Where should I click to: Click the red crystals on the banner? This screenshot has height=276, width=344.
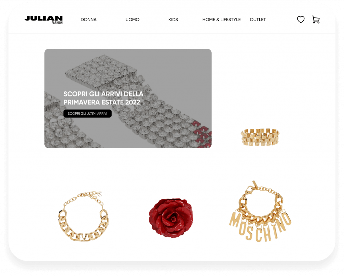(x=202, y=134)
